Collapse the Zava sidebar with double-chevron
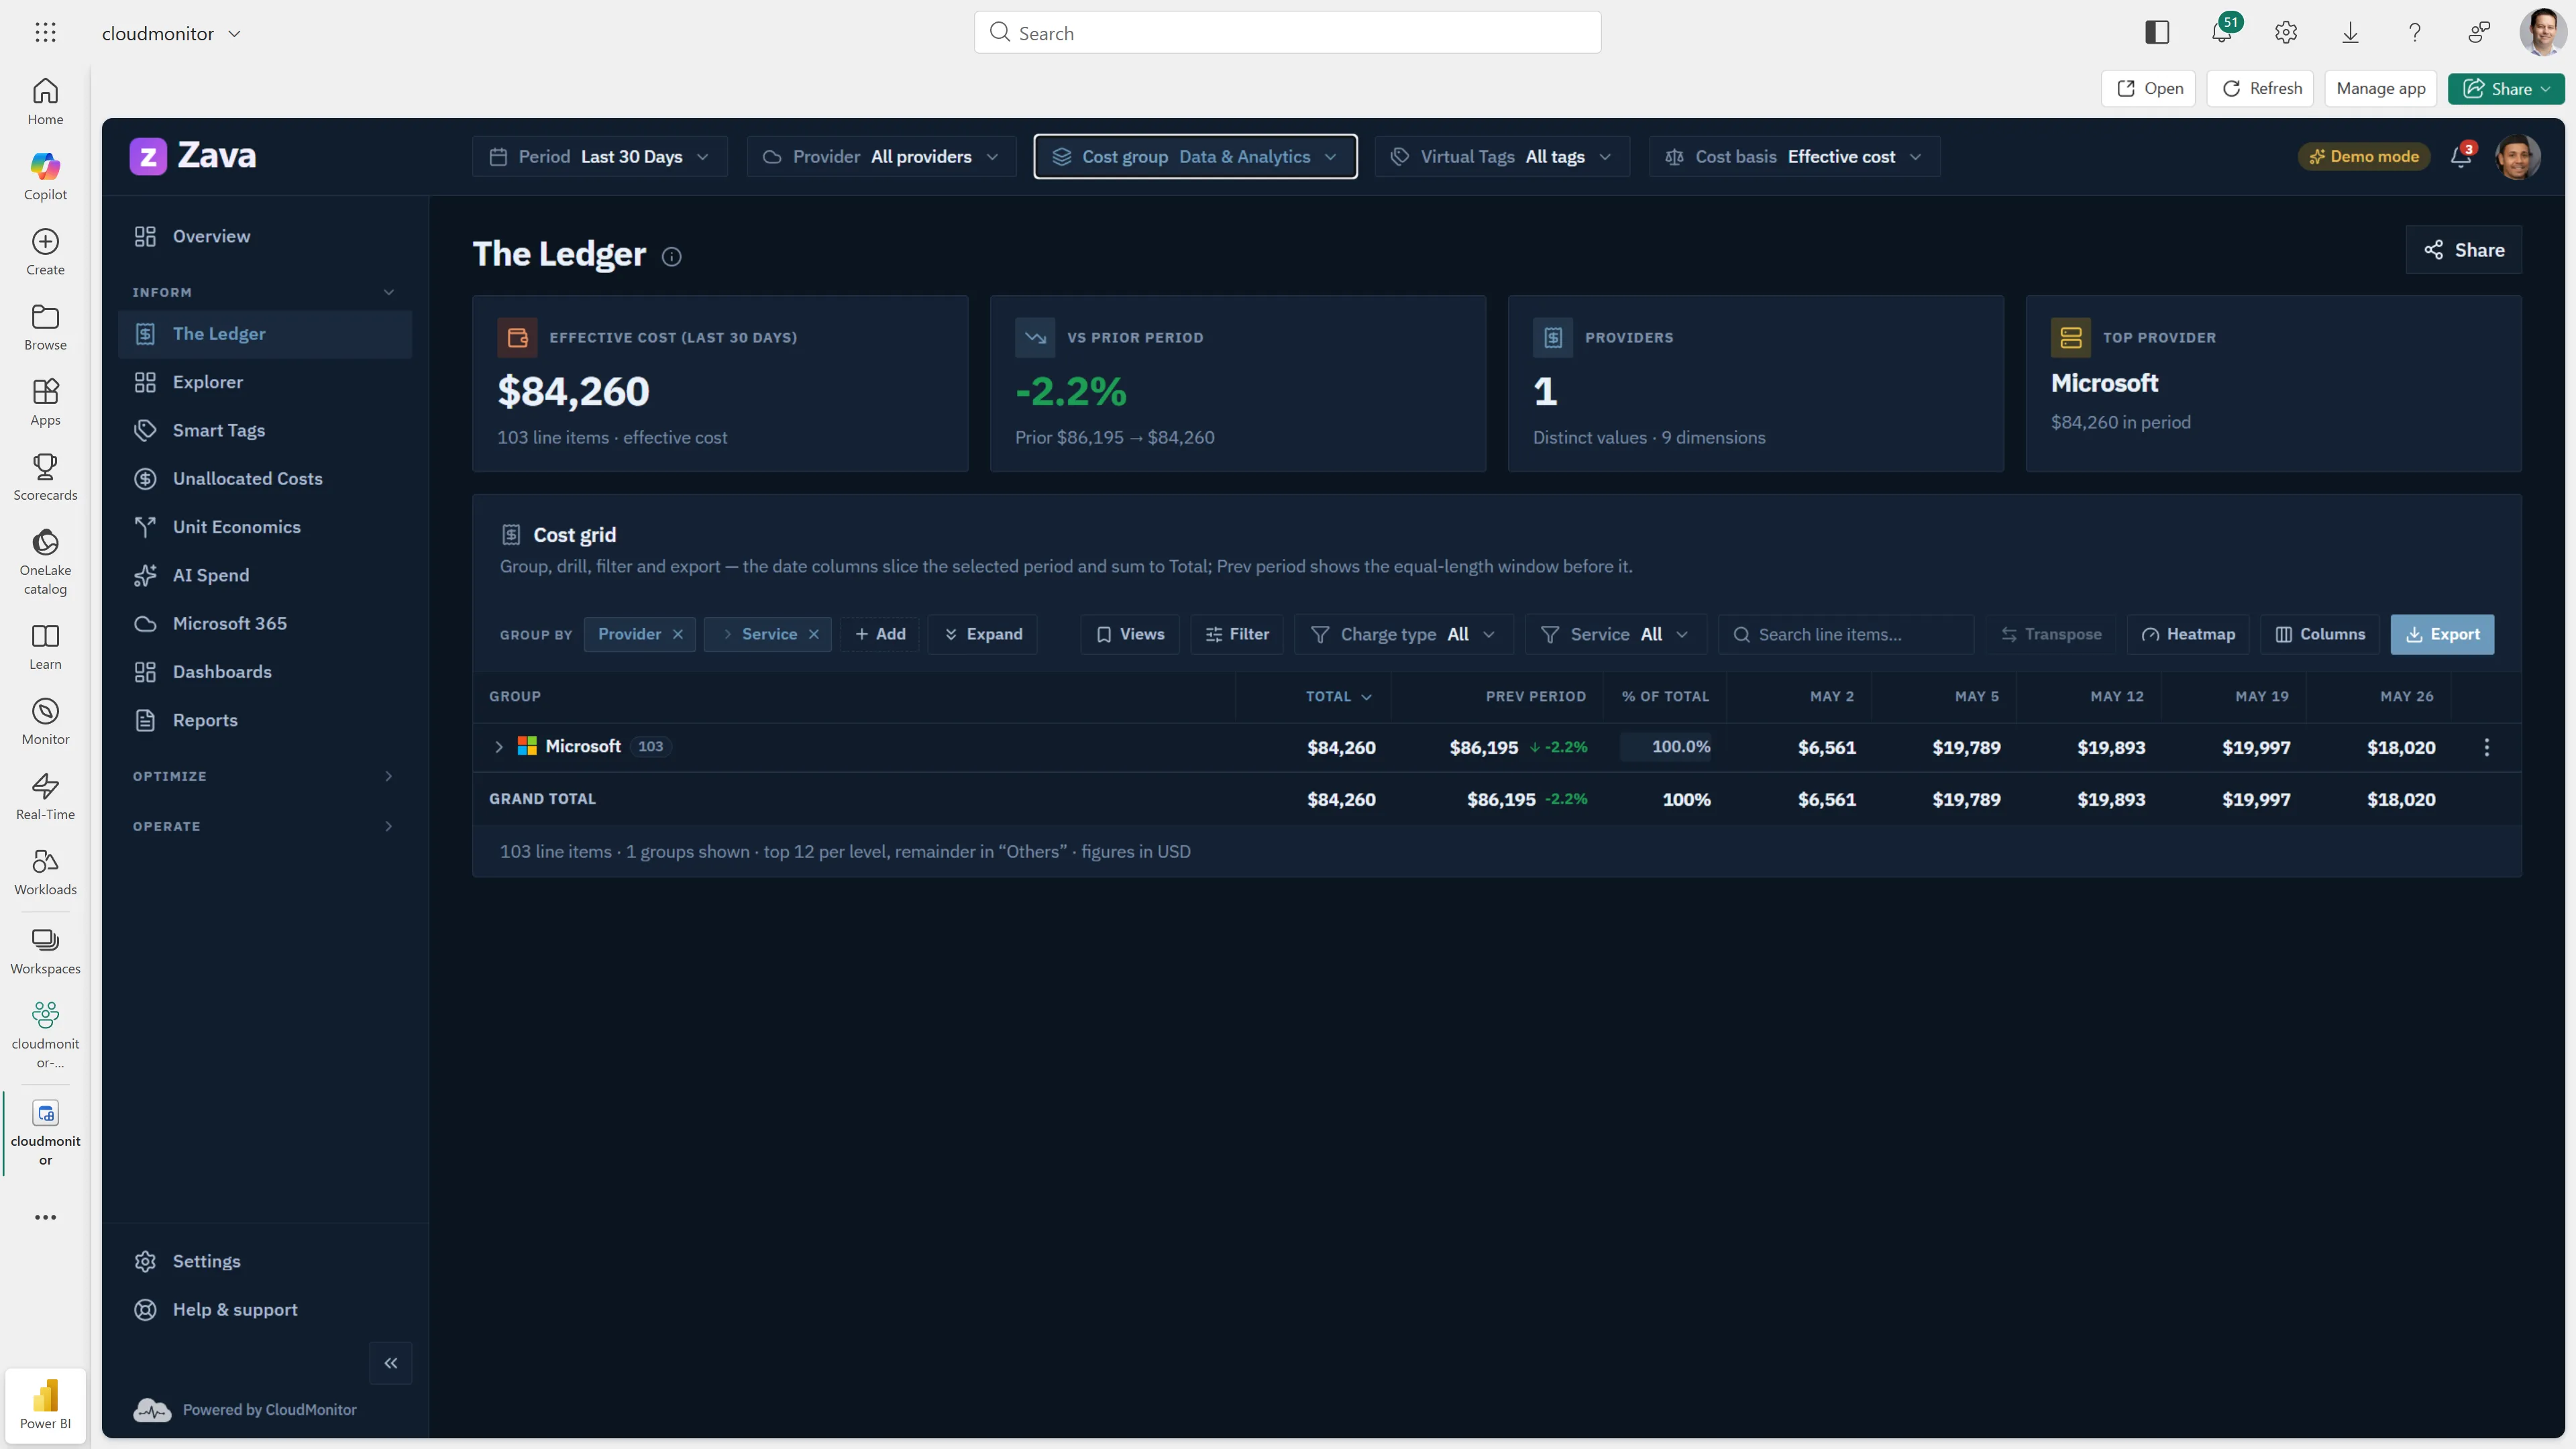The width and height of the screenshot is (2576, 1449). 391,1363
